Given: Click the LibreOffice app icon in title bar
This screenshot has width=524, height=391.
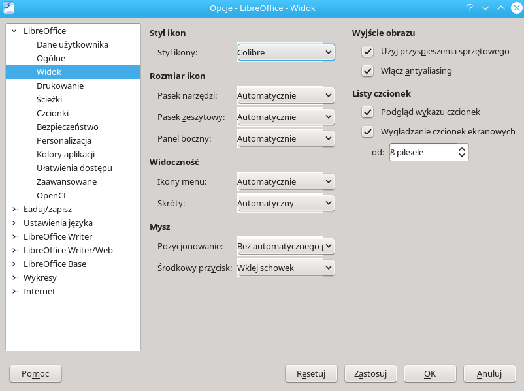Looking at the screenshot, I should tap(8, 8).
